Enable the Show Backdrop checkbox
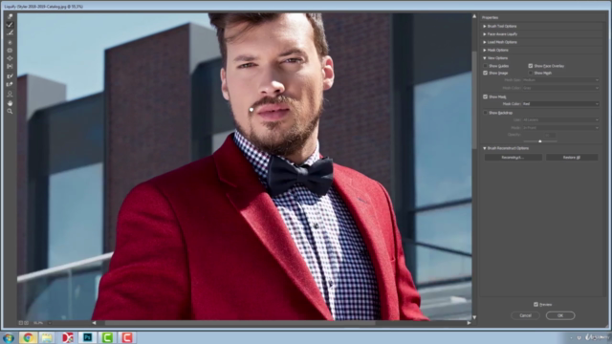This screenshot has height=344, width=612. [486, 113]
